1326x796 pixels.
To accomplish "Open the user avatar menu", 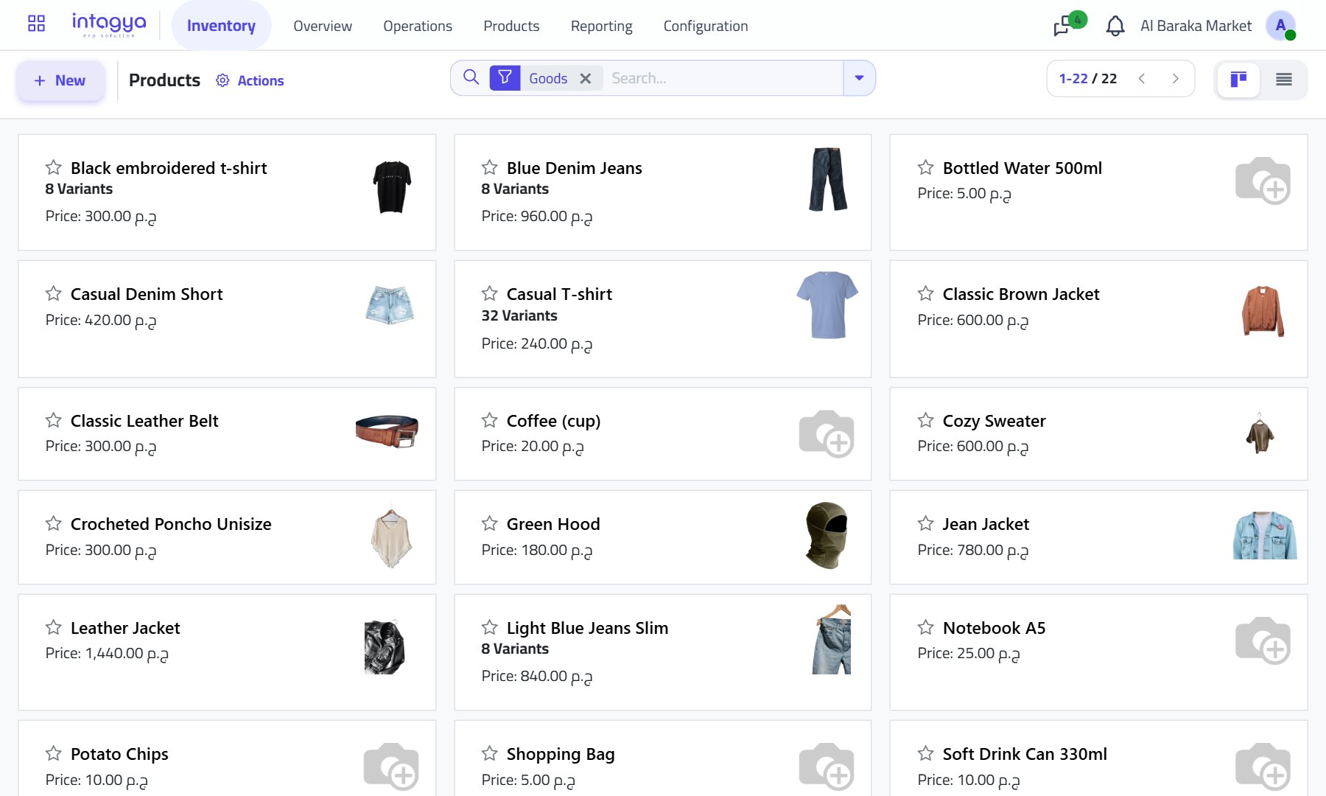I will [x=1280, y=26].
